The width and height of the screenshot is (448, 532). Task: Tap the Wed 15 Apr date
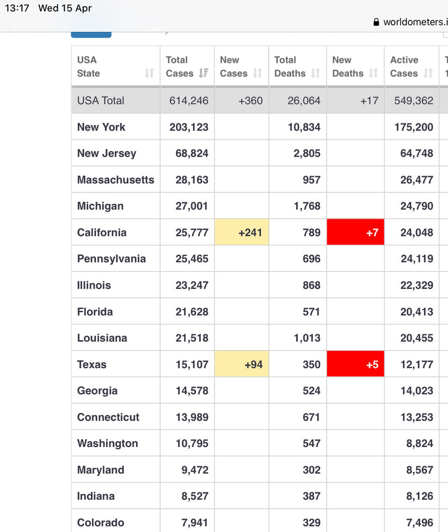click(x=65, y=8)
